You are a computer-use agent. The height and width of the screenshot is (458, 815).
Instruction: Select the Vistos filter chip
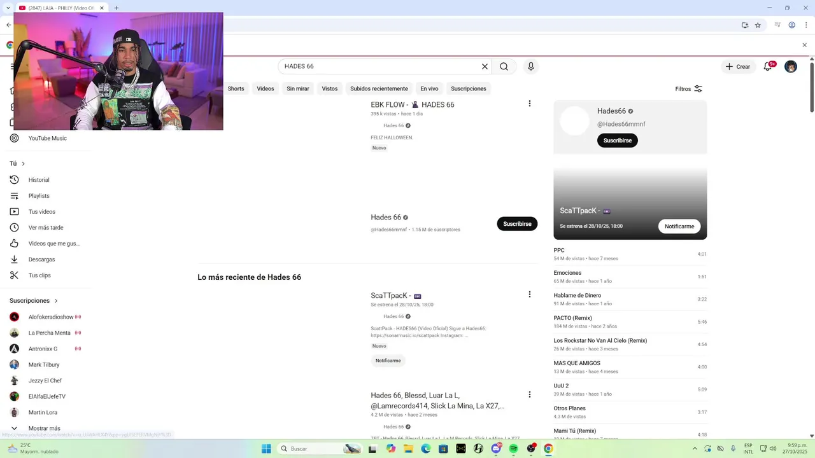[x=330, y=89]
